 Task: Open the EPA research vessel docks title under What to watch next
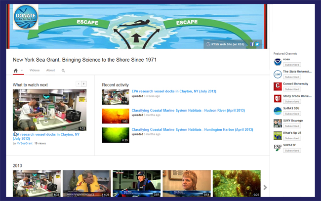click(x=46, y=136)
